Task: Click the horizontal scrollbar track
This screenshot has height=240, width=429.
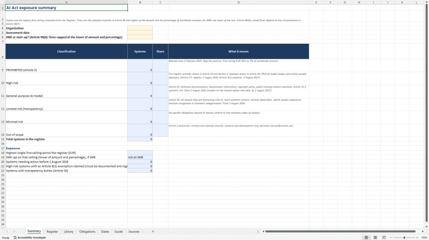Action: [340, 231]
